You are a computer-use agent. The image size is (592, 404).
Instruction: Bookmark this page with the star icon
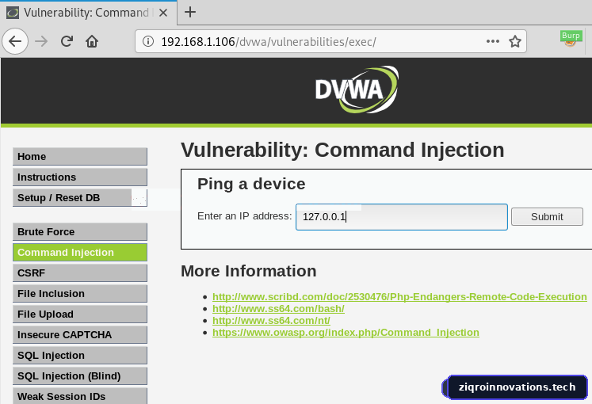coord(515,41)
